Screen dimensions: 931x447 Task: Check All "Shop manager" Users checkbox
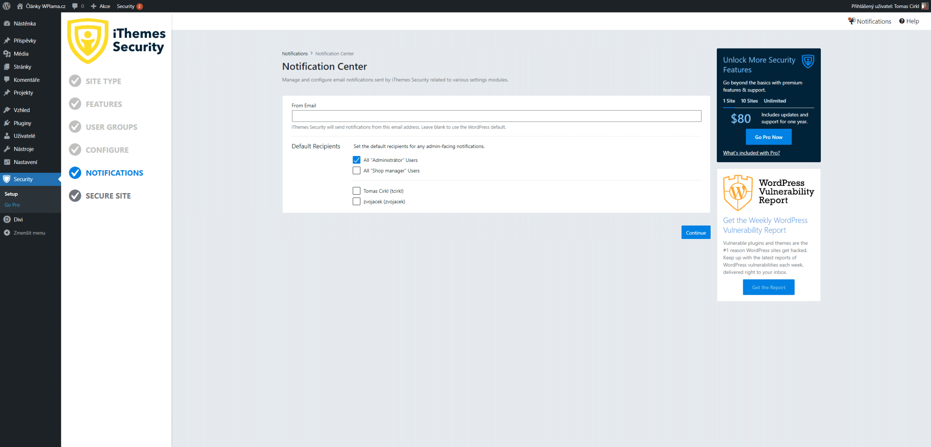(356, 171)
